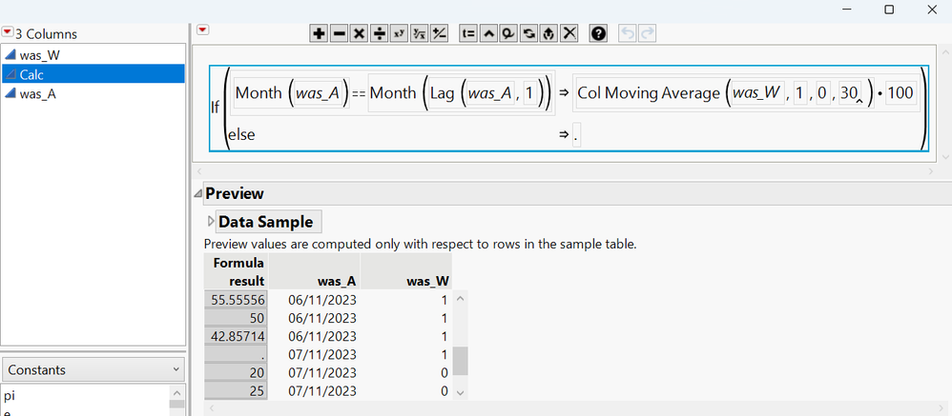This screenshot has height=416, width=952.
Task: Collapse the Preview section triangle
Action: pos(198,193)
